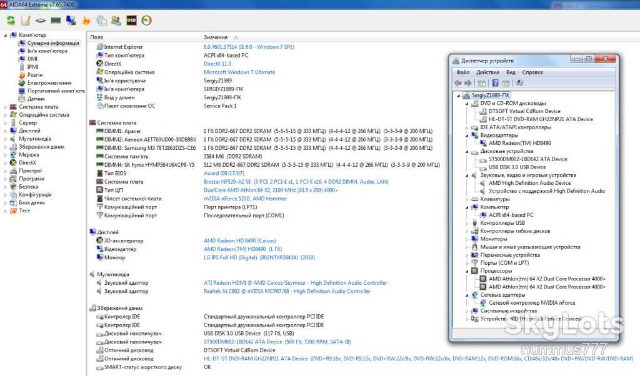Click the gauge benchmark toolbar icon

[146, 21]
